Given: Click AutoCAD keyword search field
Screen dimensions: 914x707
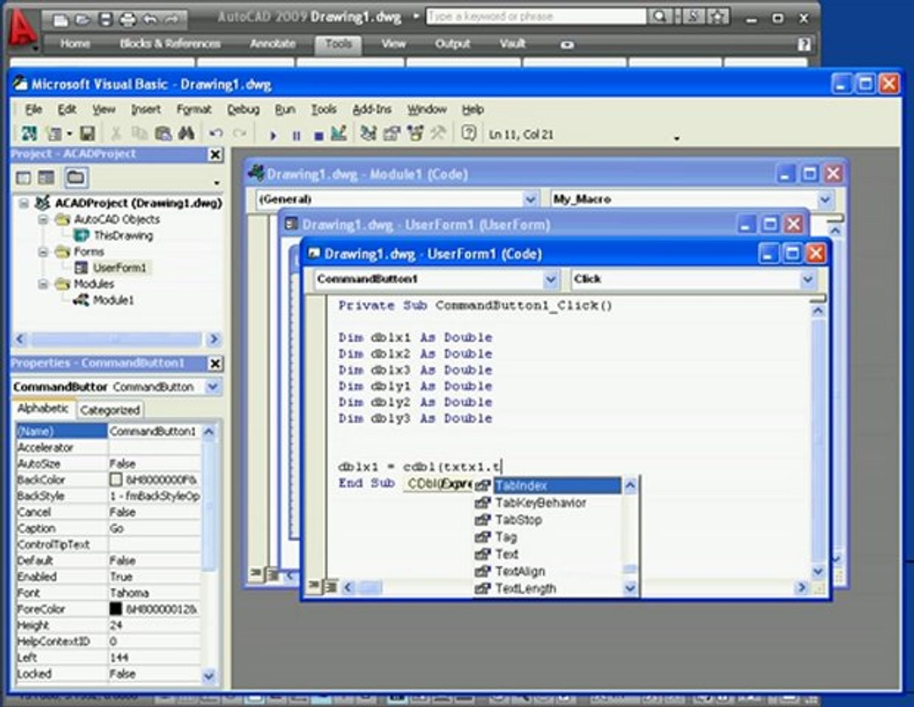Looking at the screenshot, I should point(536,16).
